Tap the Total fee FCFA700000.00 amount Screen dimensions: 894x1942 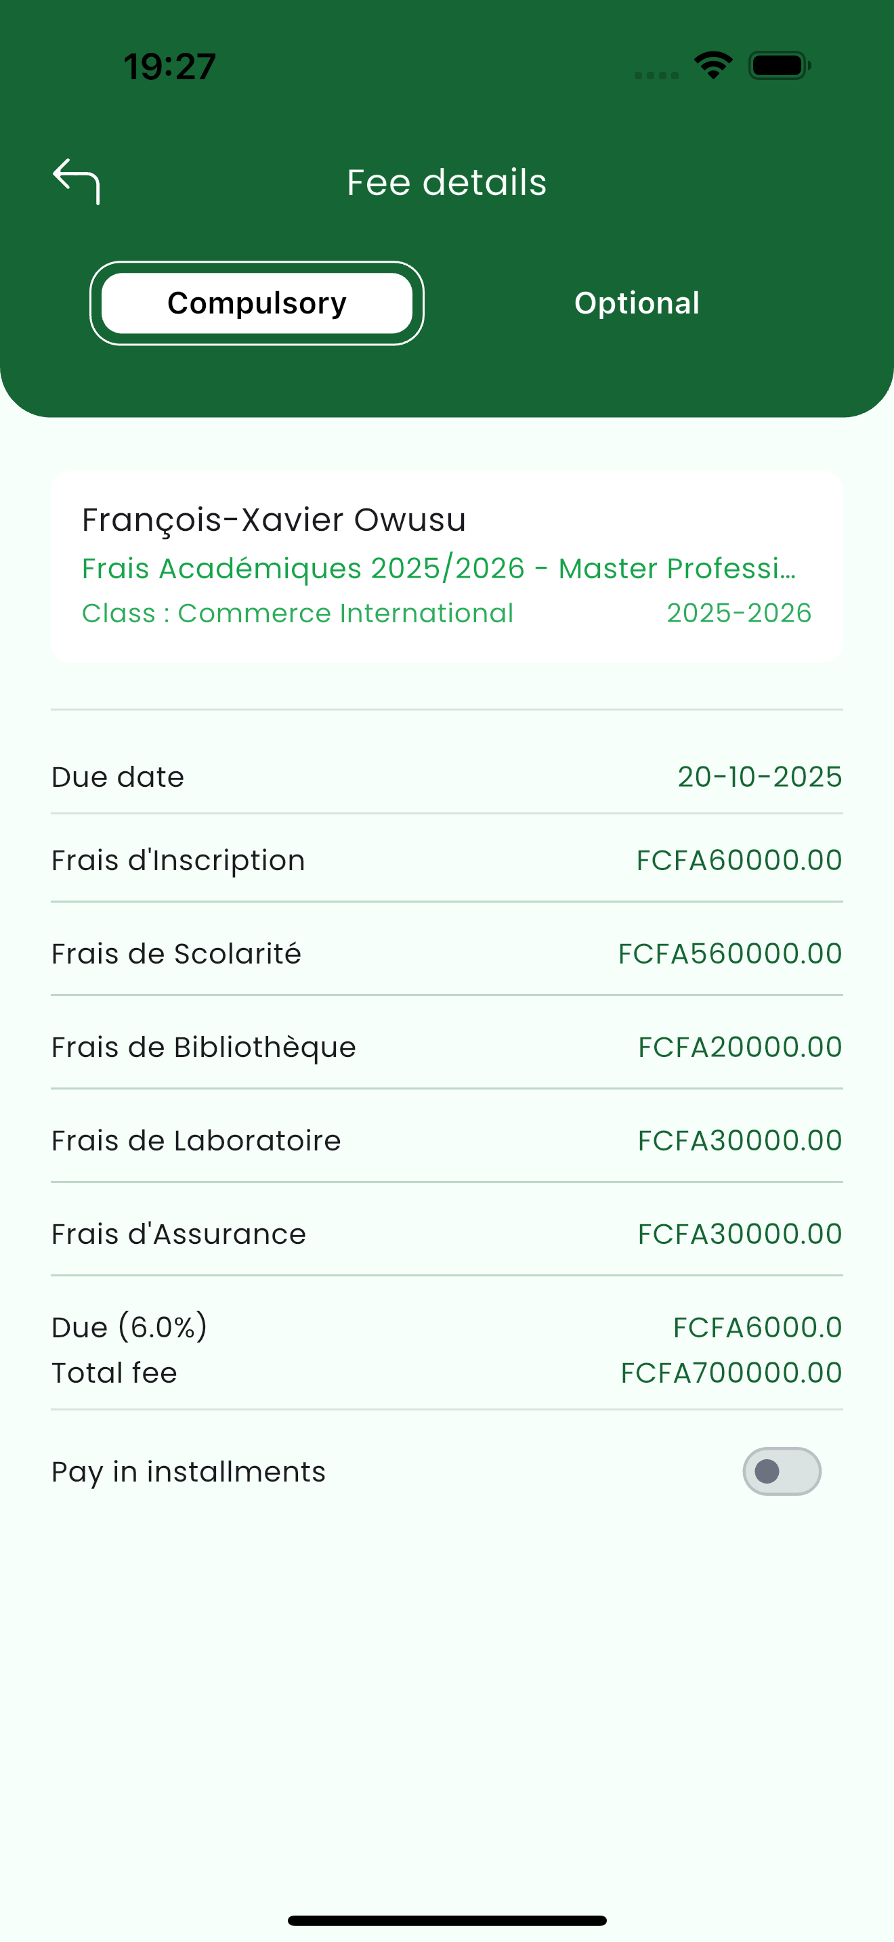click(731, 1373)
